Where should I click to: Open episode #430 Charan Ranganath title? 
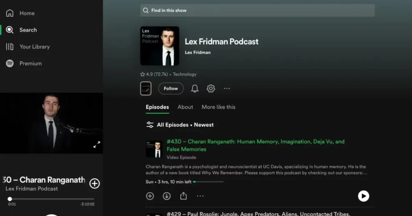(255, 145)
